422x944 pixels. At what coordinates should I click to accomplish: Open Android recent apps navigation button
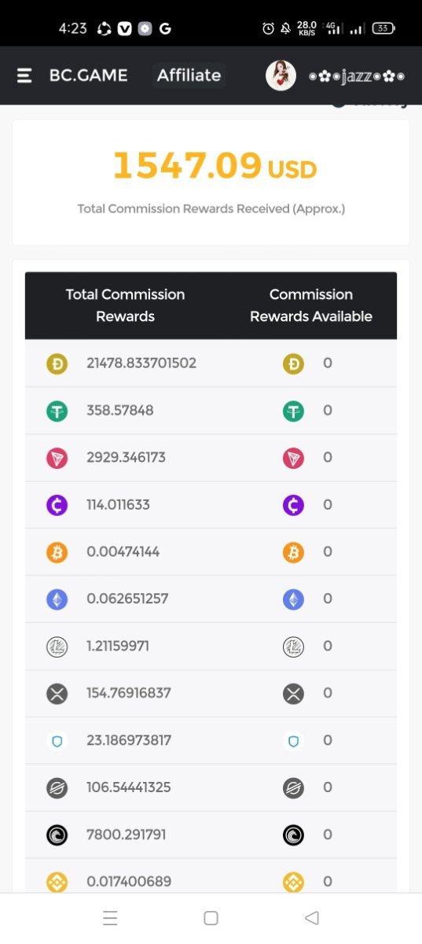110,918
